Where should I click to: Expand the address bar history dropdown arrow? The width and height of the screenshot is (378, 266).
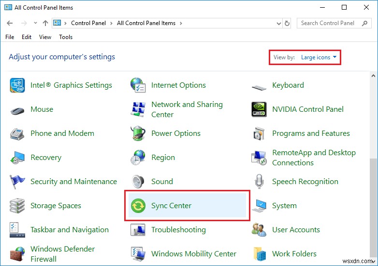point(279,23)
